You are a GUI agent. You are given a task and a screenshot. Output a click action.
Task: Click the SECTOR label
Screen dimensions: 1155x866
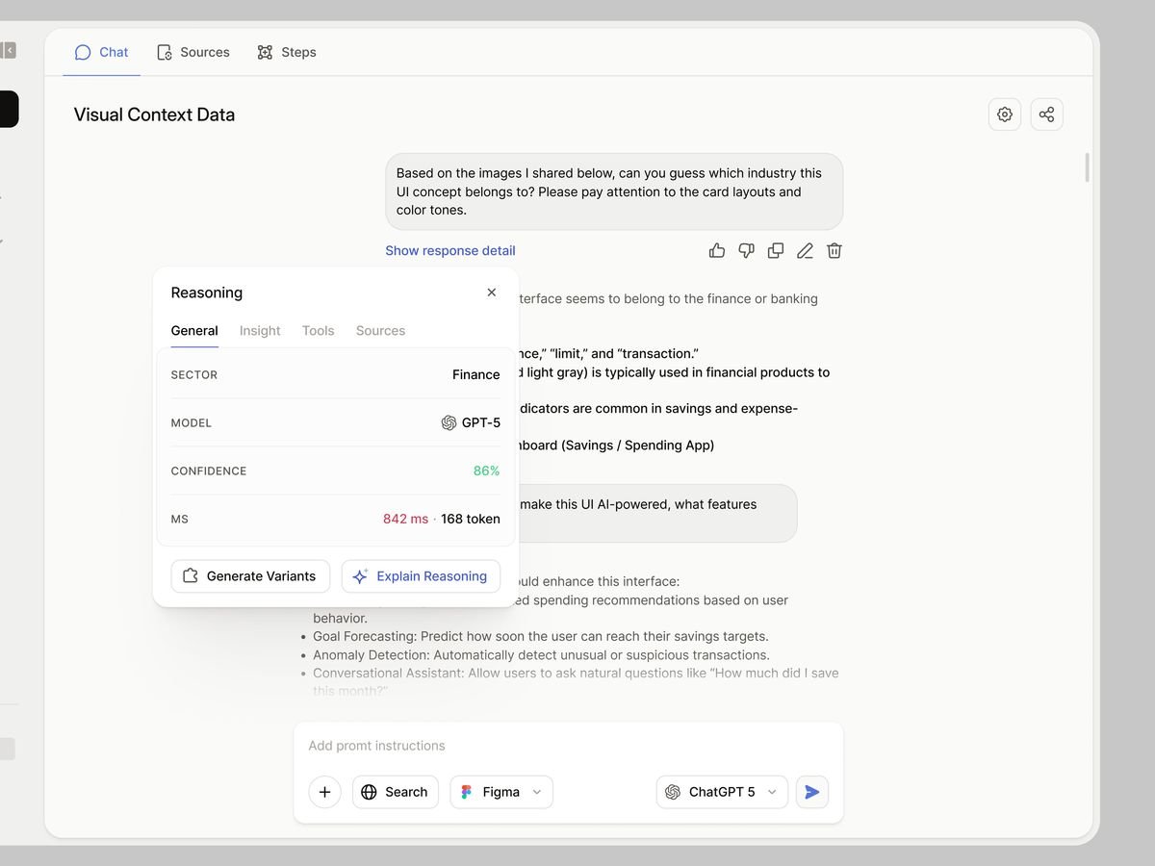coord(194,374)
